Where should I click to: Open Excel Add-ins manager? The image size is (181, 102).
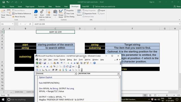[42, 14]
